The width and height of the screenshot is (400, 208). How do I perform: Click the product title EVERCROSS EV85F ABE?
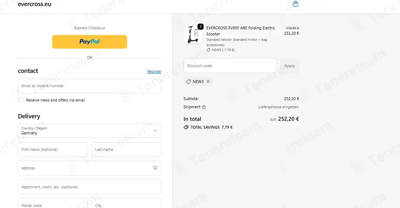241,31
